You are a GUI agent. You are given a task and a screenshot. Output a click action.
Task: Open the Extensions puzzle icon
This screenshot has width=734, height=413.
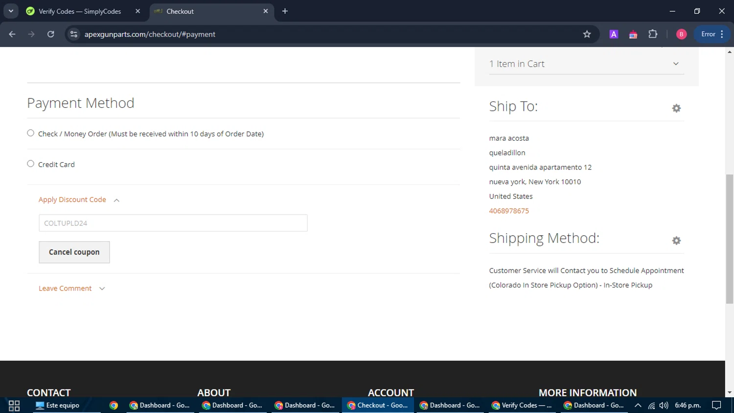(653, 34)
